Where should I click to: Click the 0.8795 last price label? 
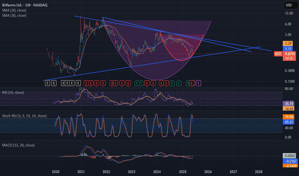[x=289, y=54]
